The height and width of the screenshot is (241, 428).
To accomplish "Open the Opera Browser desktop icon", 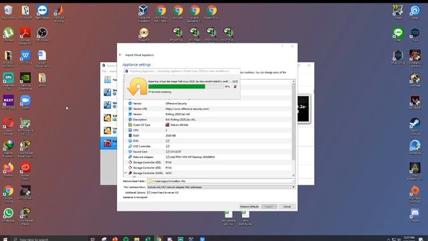I will (9, 126).
